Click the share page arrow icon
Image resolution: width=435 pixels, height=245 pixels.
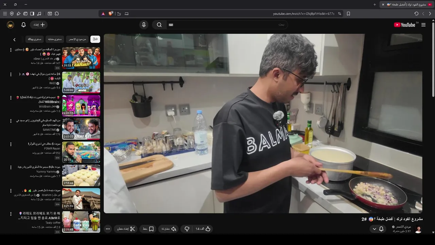[119, 14]
